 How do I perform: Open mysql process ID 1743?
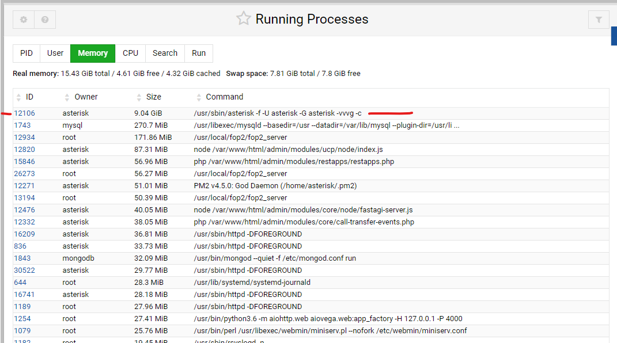(x=22, y=125)
